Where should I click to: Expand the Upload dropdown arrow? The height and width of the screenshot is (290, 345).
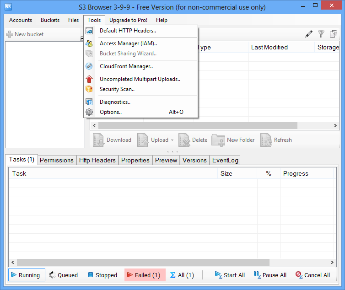point(172,140)
